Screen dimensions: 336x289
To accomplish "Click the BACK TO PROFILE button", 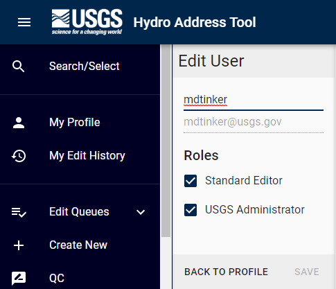I will (x=226, y=272).
